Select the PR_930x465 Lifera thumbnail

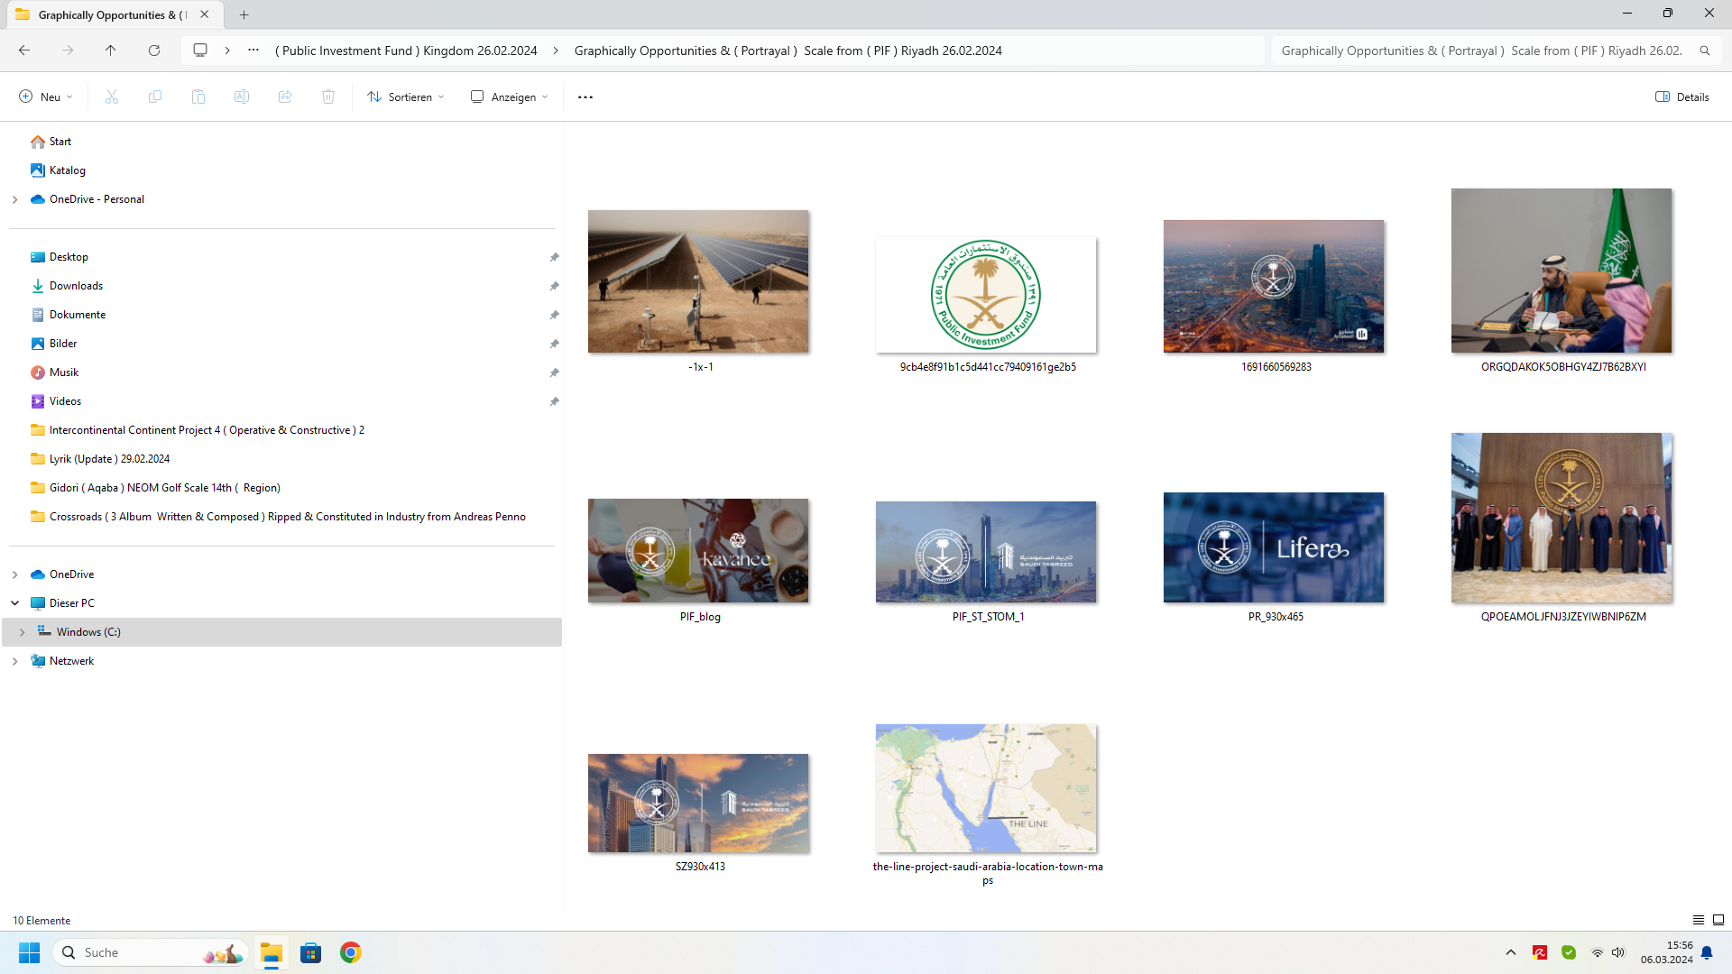click(x=1274, y=547)
